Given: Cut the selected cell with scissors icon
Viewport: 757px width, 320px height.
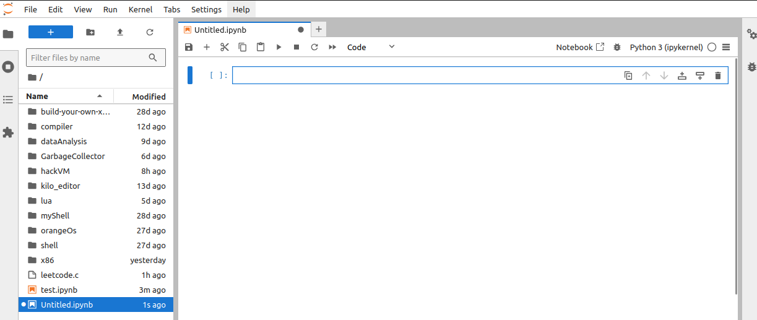Looking at the screenshot, I should pos(225,47).
